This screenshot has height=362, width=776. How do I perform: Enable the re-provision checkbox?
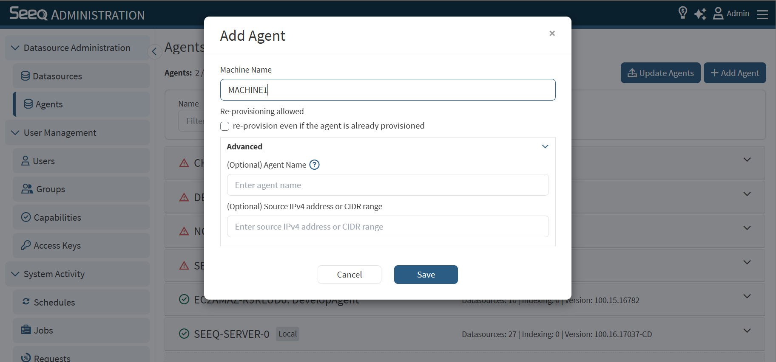225,126
